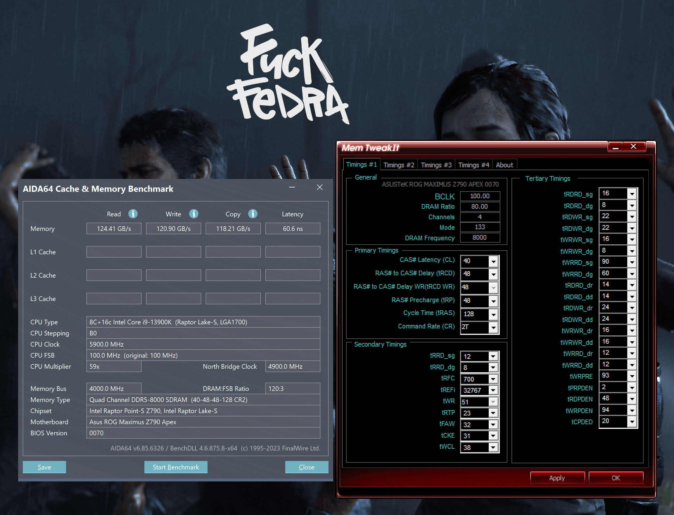
Task: Open the tRTP dropdown
Action: pyautogui.click(x=493, y=413)
